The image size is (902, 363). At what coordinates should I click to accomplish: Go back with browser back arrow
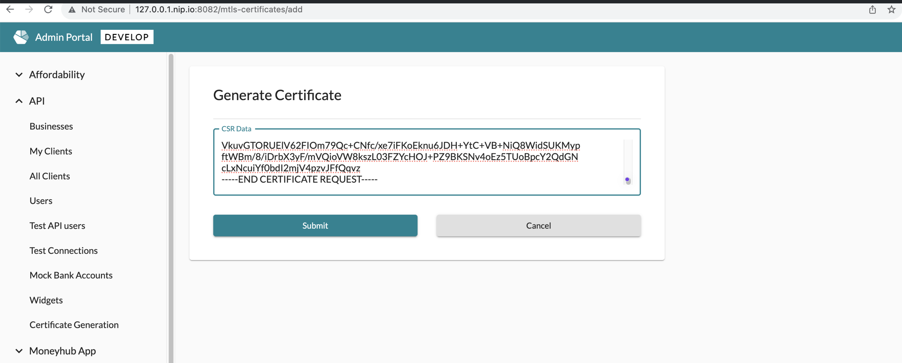pos(10,9)
